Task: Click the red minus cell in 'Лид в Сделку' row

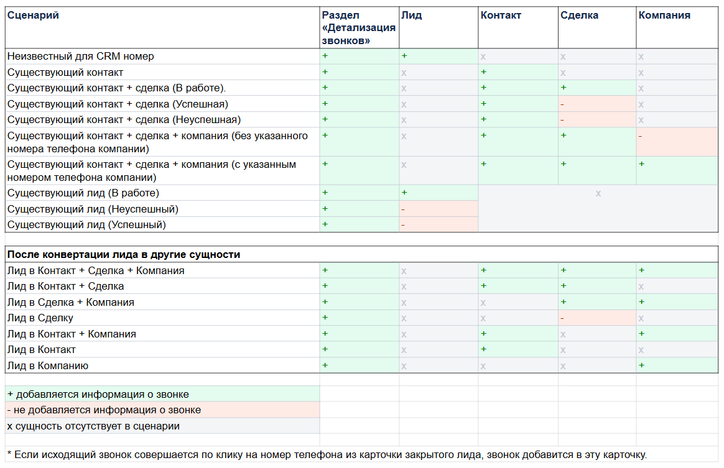Action: pos(596,318)
